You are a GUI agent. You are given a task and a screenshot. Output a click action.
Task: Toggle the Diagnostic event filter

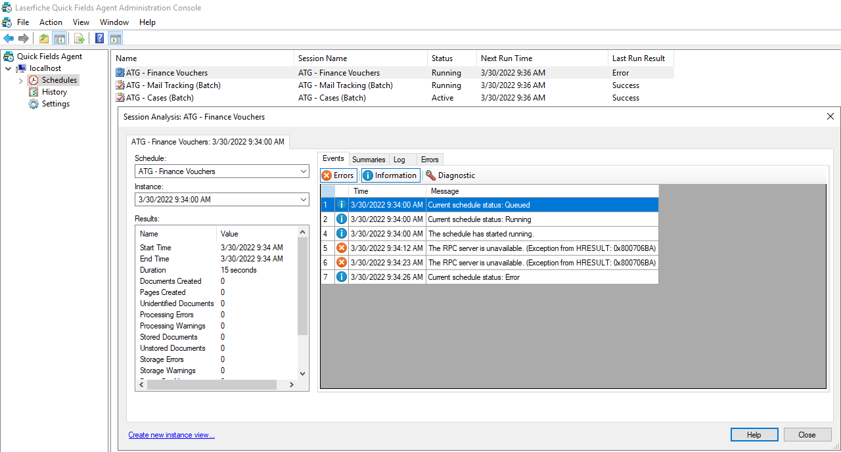click(x=450, y=175)
